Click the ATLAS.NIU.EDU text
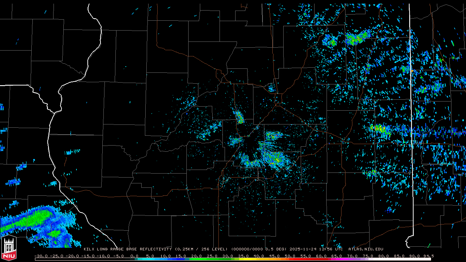Viewport: 466px width, 262px height. pos(366,249)
